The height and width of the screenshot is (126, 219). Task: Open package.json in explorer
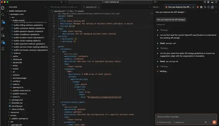17,100
